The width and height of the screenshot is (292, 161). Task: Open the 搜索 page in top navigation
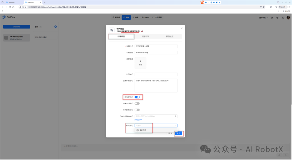pos(135,18)
